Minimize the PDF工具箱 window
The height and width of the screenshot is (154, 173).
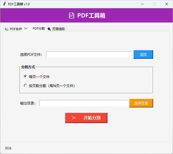tap(142, 4)
